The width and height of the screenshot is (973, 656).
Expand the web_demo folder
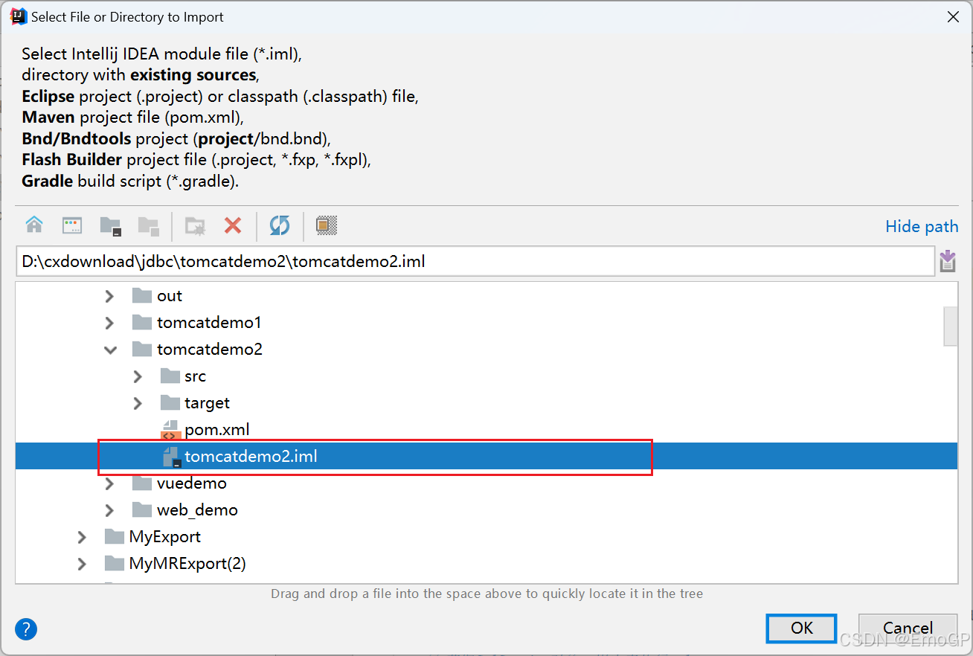point(109,510)
